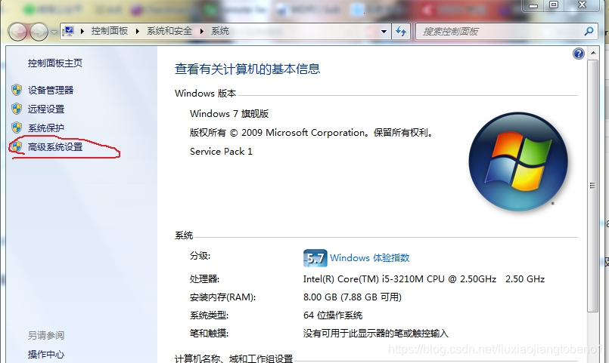Click the Forward navigation arrow

click(x=39, y=32)
